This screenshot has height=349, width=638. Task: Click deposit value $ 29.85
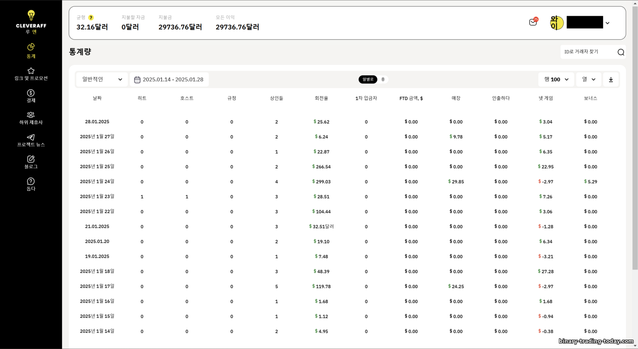tap(456, 182)
